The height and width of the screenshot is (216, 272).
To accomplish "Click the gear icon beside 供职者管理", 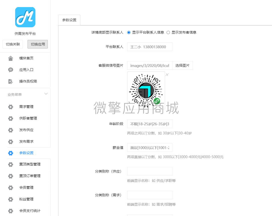I will (11, 118).
